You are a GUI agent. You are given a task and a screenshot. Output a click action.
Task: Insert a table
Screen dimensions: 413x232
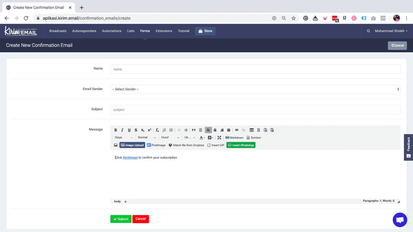(252, 130)
